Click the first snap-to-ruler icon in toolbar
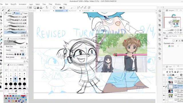 tap(79, 8)
